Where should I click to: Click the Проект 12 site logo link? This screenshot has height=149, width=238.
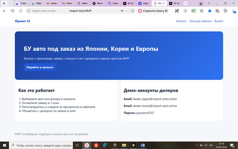click(22, 21)
